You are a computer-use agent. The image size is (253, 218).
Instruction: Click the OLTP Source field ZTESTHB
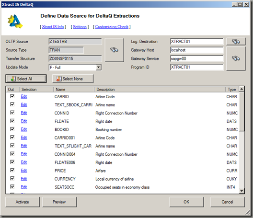click(x=75, y=42)
